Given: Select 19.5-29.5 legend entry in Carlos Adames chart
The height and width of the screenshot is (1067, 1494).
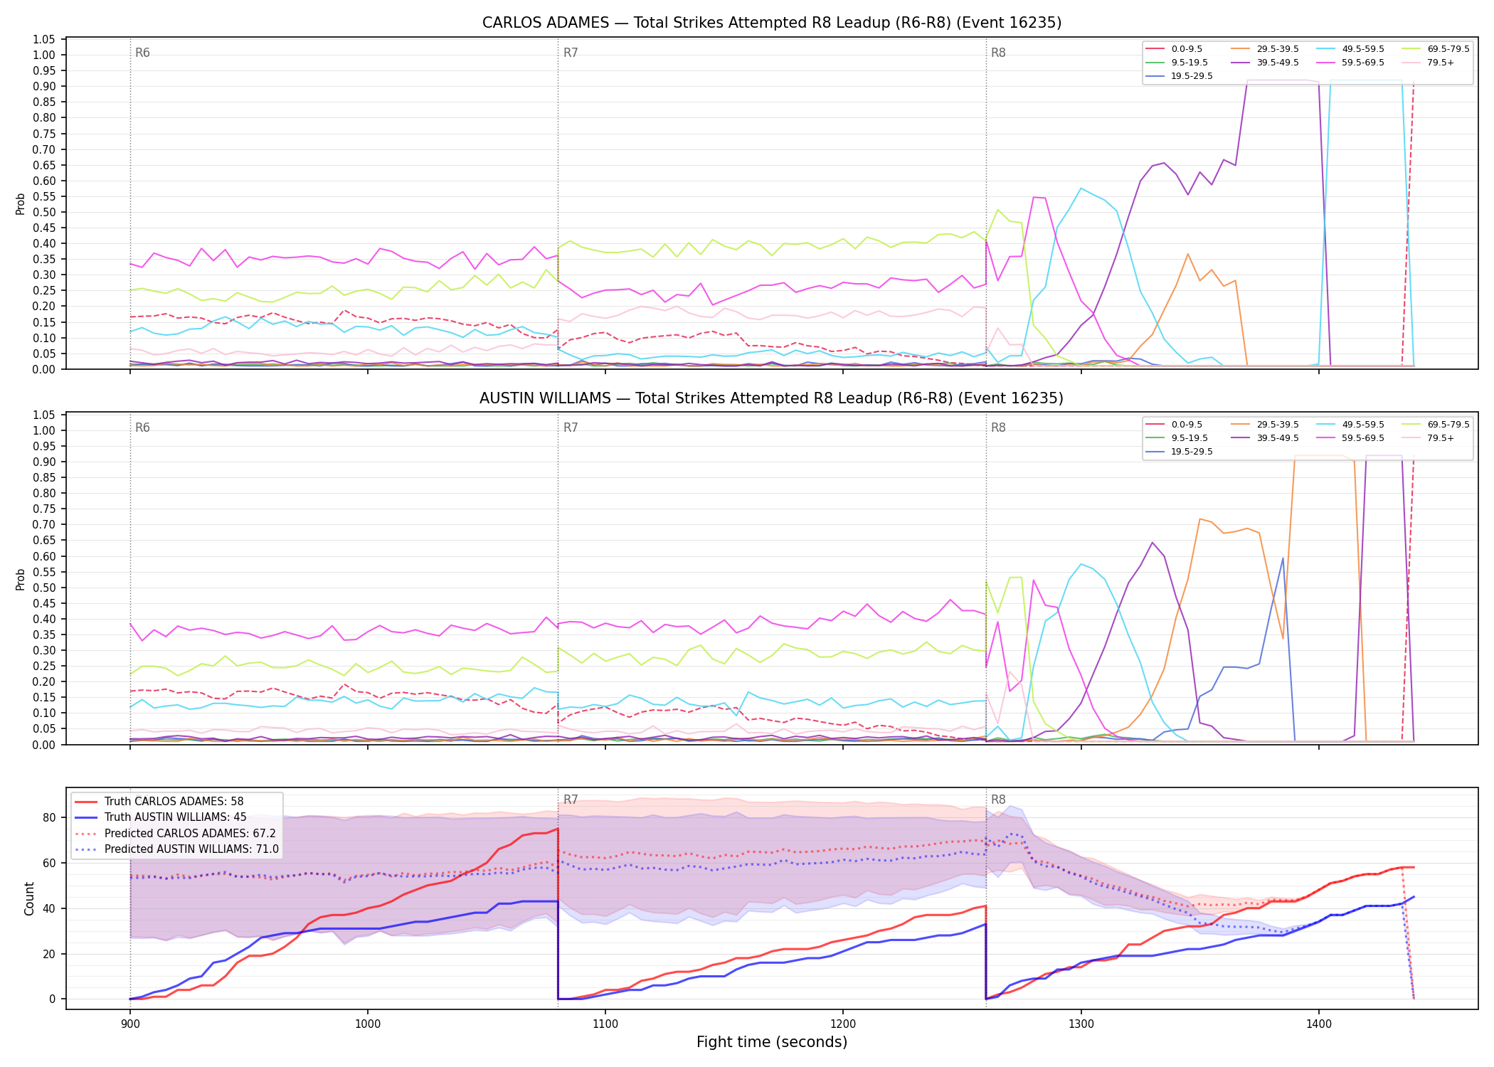Looking at the screenshot, I should click(1180, 76).
